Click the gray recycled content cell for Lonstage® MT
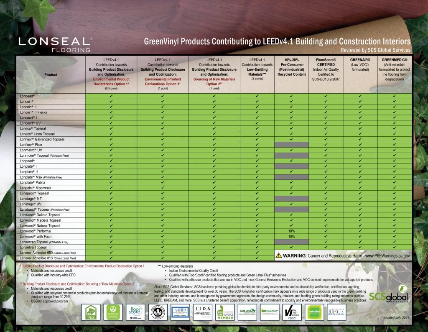 (x=291, y=199)
